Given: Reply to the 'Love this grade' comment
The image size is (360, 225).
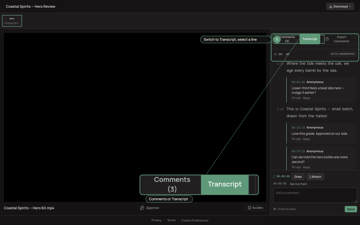Looking at the screenshot, I should (x=306, y=139).
